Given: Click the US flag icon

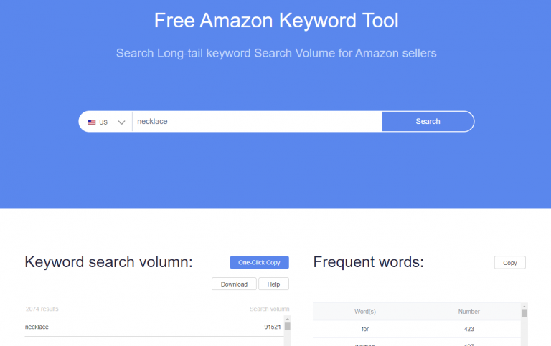Looking at the screenshot, I should coord(92,122).
